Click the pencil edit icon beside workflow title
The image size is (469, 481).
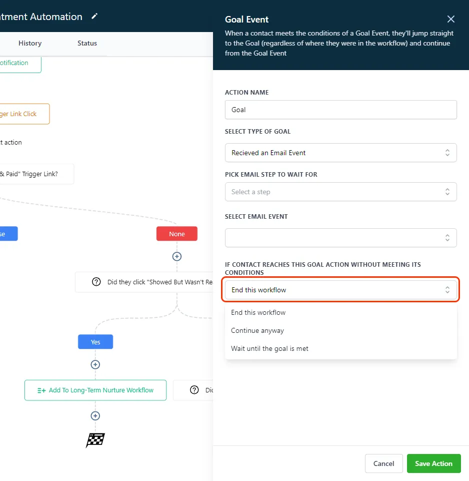coord(94,17)
